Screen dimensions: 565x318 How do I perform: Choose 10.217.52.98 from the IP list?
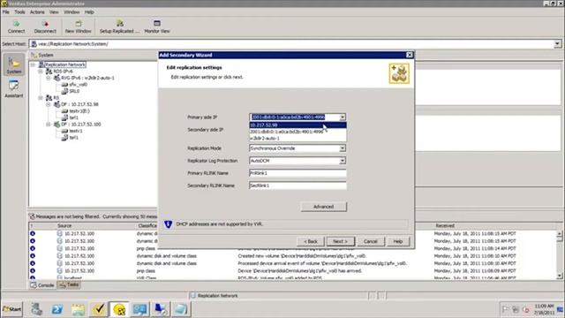pyautogui.click(x=298, y=125)
